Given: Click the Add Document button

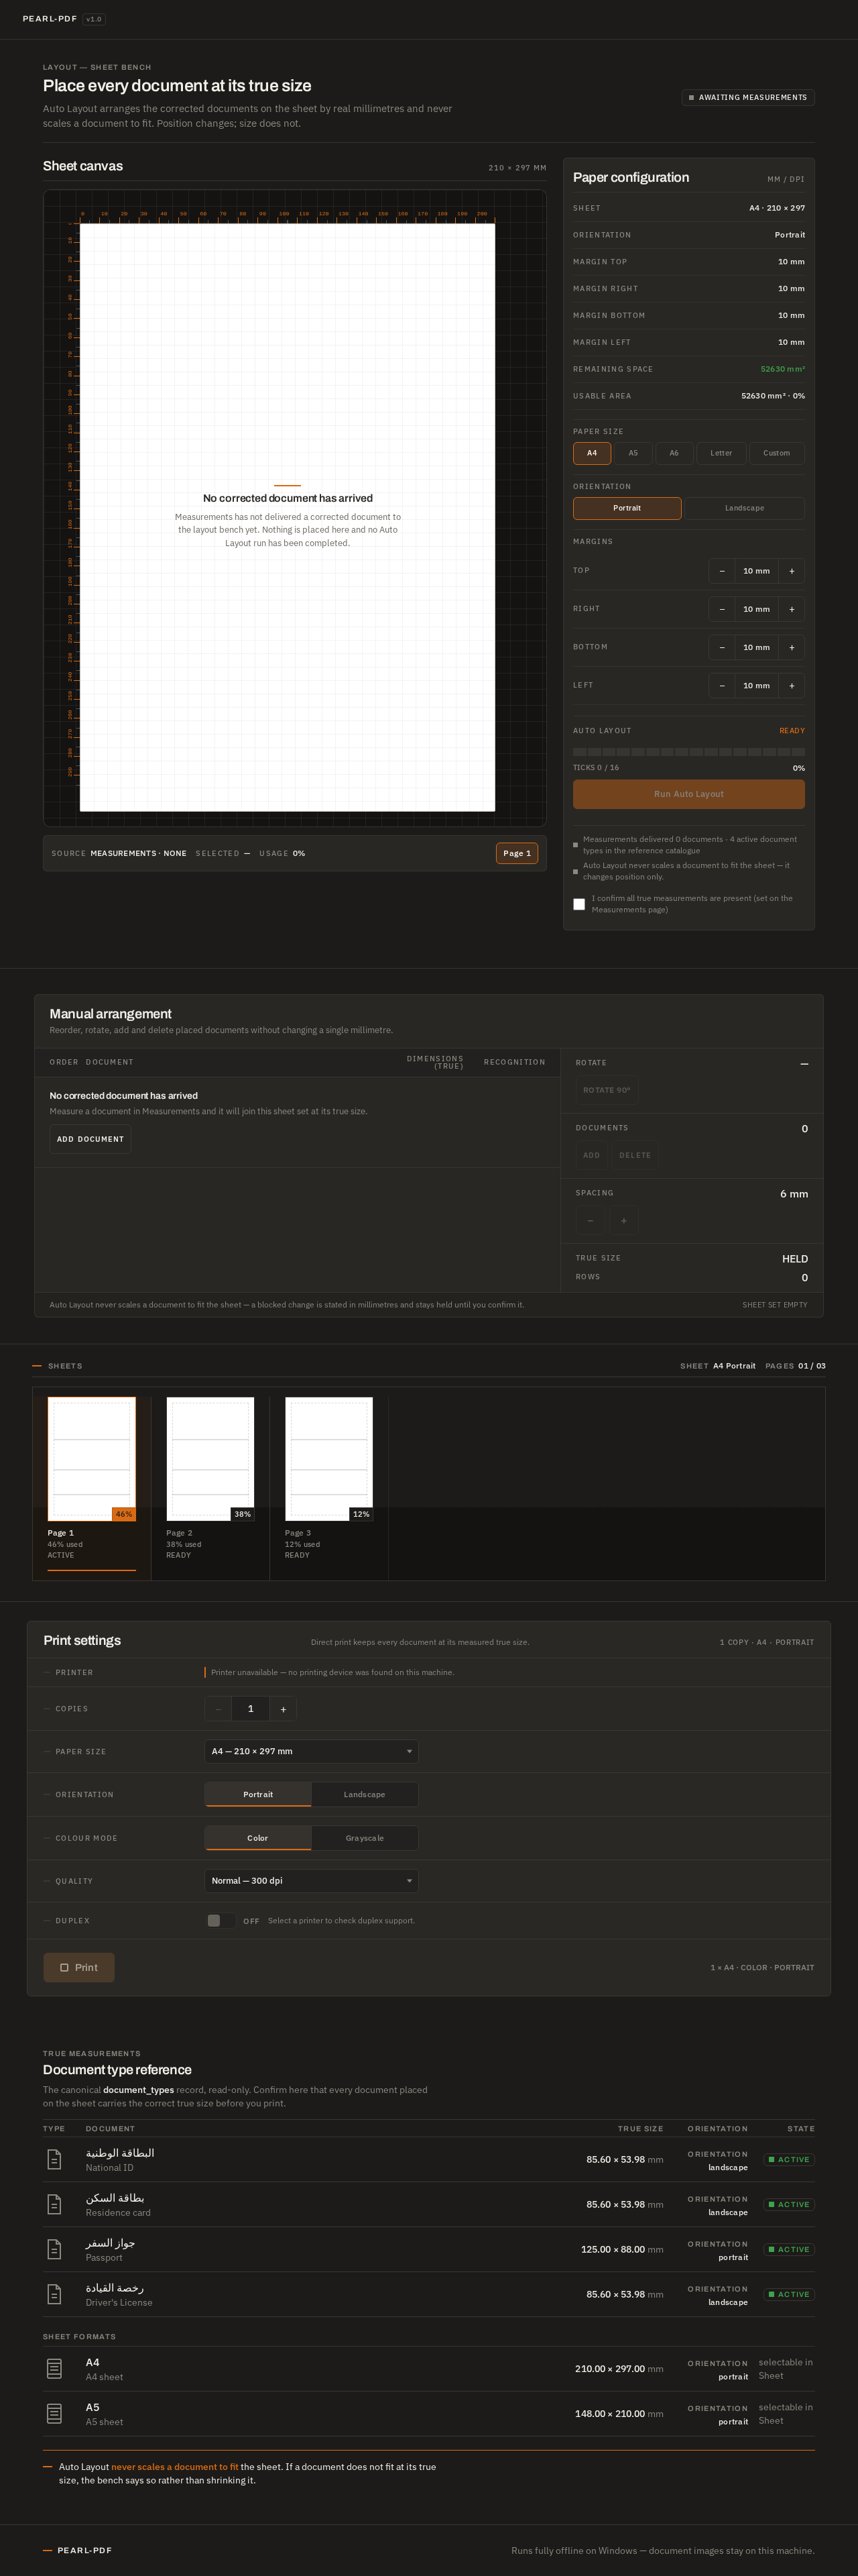Looking at the screenshot, I should point(91,1139).
